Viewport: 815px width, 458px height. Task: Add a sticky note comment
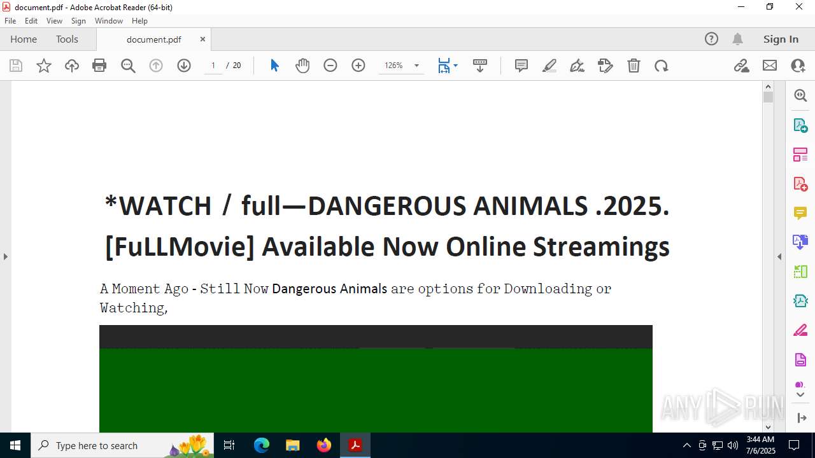[x=521, y=66]
